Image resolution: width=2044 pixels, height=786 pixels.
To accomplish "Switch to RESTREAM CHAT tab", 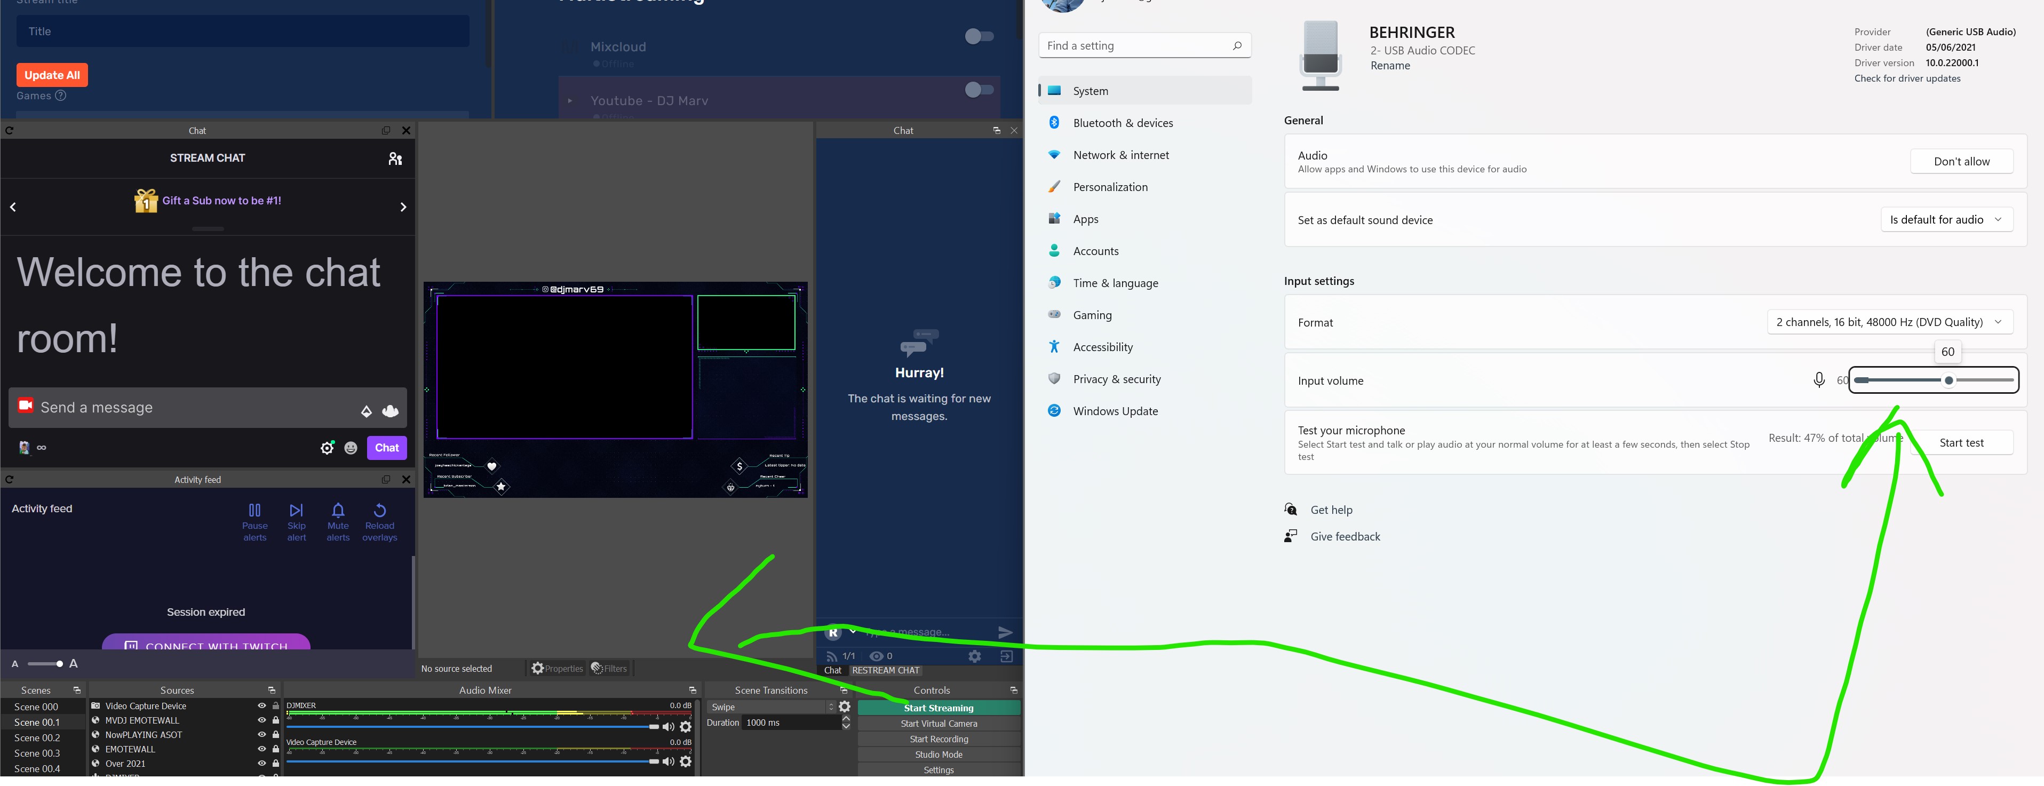I will [886, 670].
